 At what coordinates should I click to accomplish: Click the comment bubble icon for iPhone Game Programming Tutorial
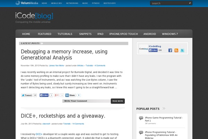pos(141,118)
